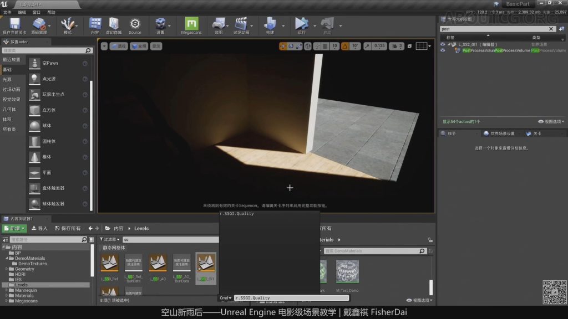Open the Filters (过滤器) dropdown

click(x=110, y=239)
